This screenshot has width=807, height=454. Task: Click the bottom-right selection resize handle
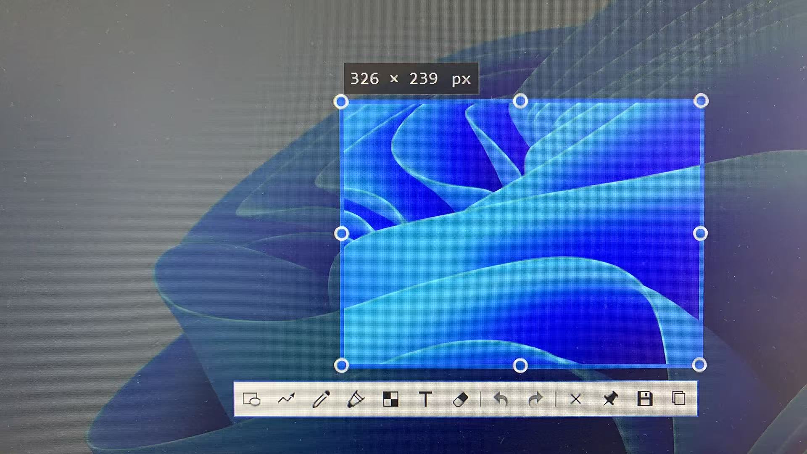coord(699,365)
